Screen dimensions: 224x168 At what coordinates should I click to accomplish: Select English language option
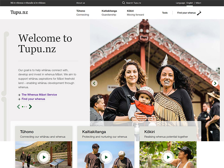pos(190,3)
